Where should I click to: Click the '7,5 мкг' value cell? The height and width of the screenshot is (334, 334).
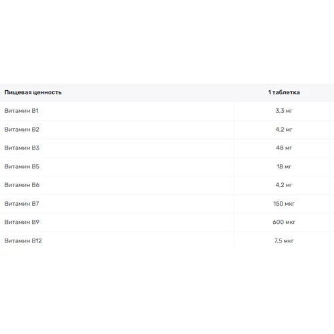(x=284, y=240)
